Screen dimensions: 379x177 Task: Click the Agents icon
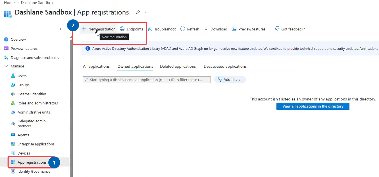point(13,135)
